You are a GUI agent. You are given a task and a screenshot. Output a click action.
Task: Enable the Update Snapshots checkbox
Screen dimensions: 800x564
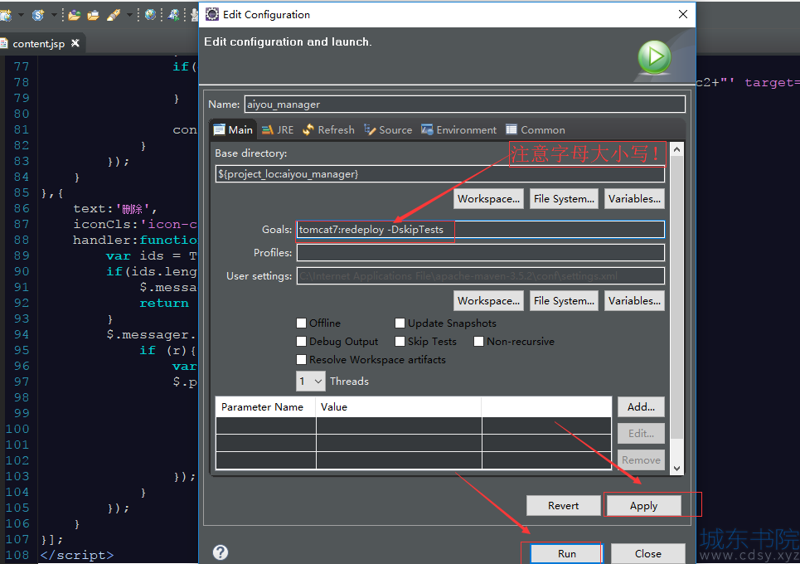tap(400, 323)
